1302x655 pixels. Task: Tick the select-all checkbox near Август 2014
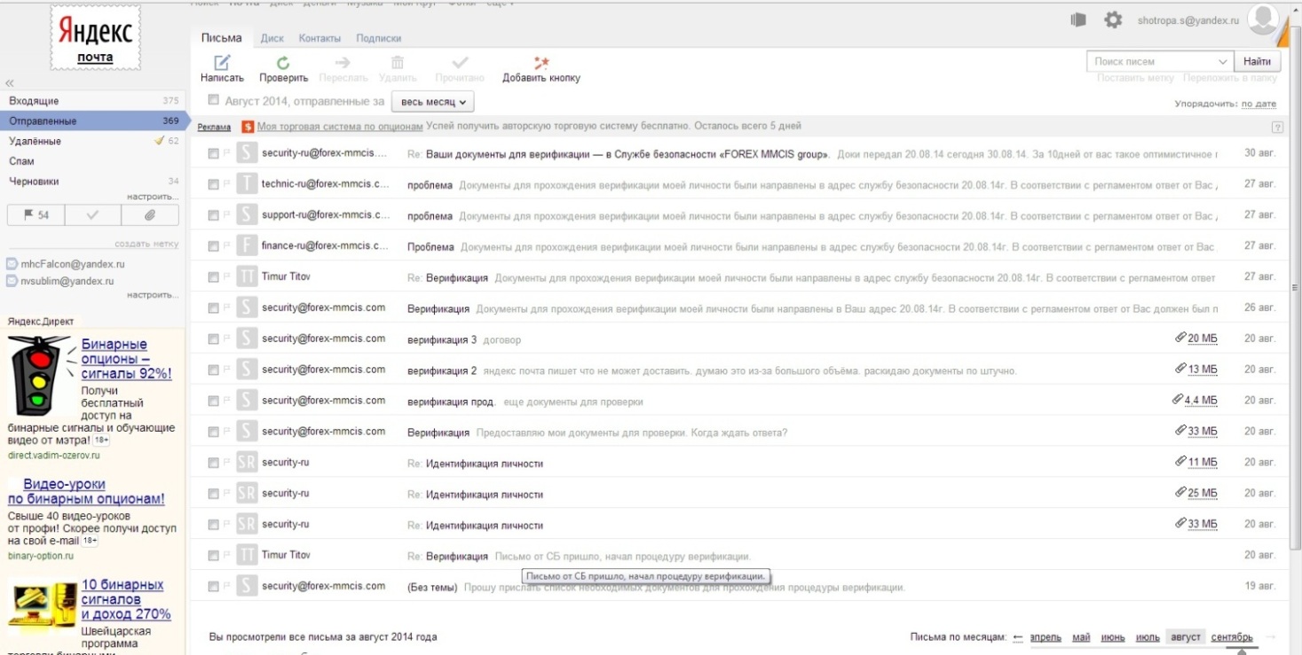coord(213,100)
